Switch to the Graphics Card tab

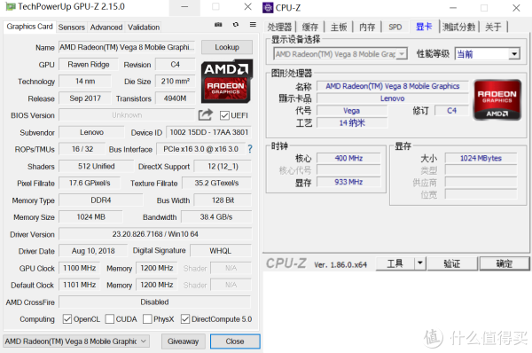point(29,27)
